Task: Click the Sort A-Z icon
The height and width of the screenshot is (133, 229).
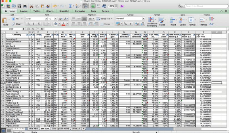Action: pyautogui.click(x=77, y=6)
